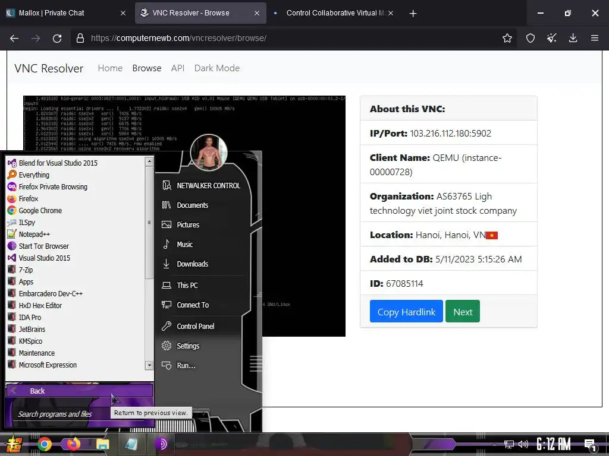Click the browser address bar URL
This screenshot has height=456, width=609.
coord(178,38)
